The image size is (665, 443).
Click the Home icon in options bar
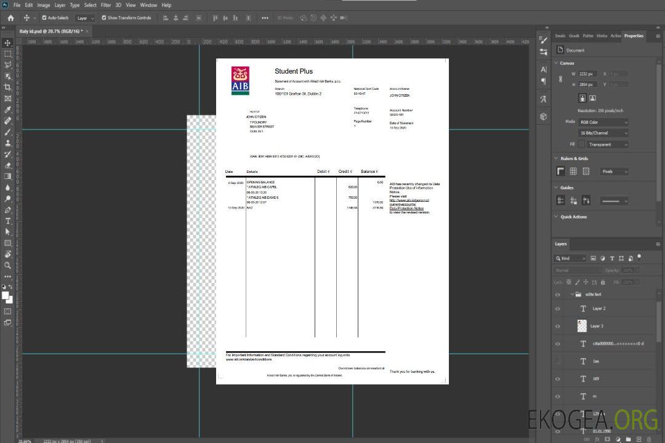[x=10, y=18]
